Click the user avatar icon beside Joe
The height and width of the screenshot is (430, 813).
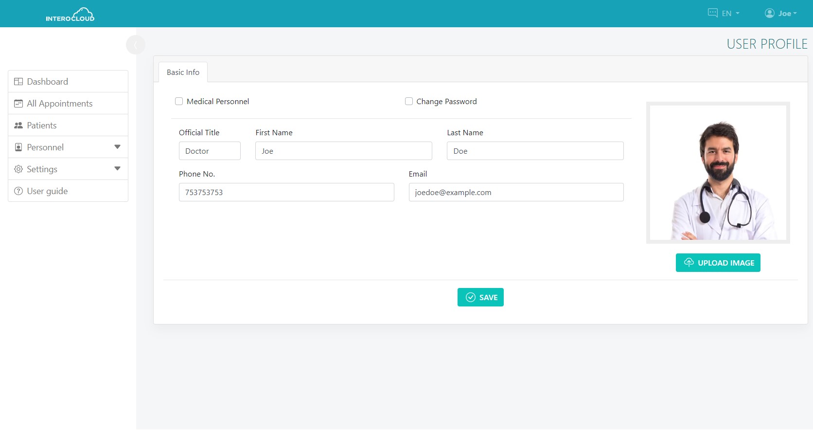[769, 13]
